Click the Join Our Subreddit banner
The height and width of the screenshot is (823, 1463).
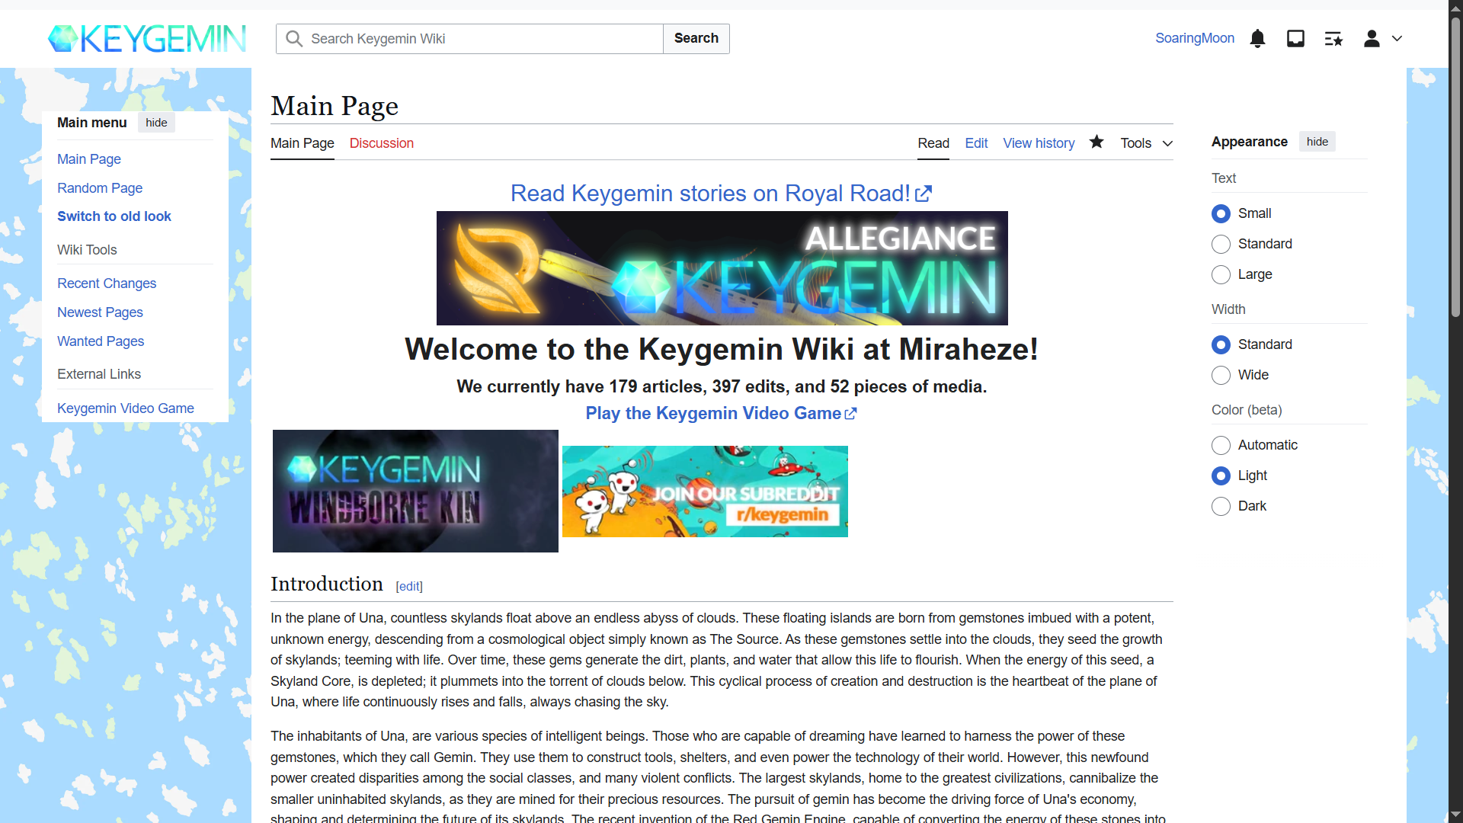pyautogui.click(x=705, y=492)
